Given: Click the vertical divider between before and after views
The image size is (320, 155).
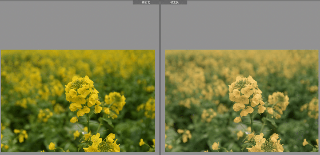Looking at the screenshot, I should (x=160, y=80).
